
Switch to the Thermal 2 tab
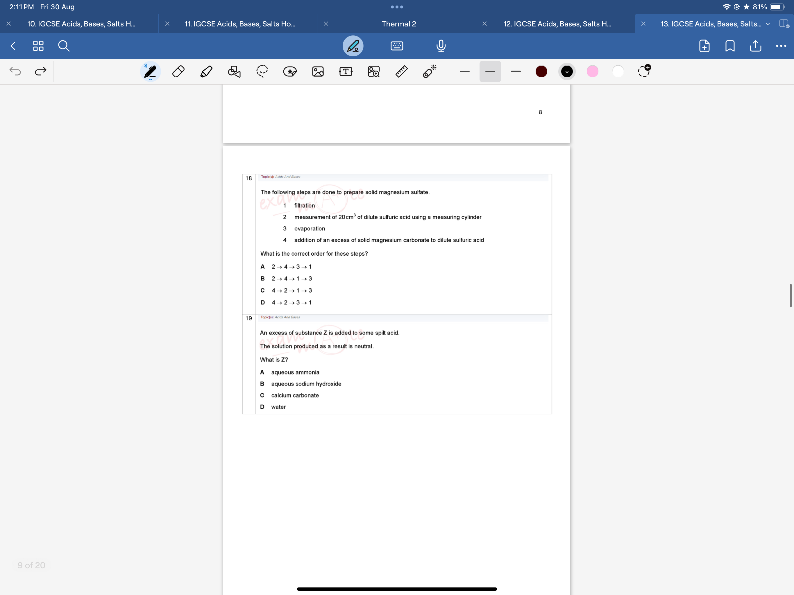pyautogui.click(x=399, y=23)
